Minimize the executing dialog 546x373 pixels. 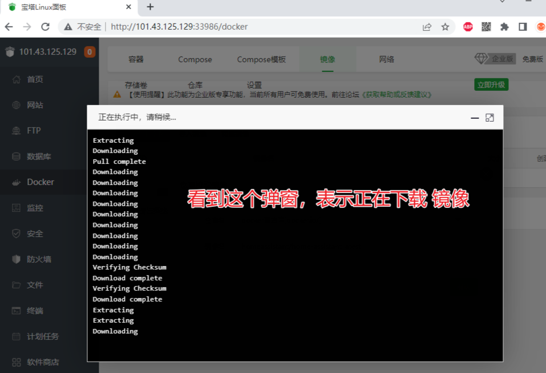(475, 118)
